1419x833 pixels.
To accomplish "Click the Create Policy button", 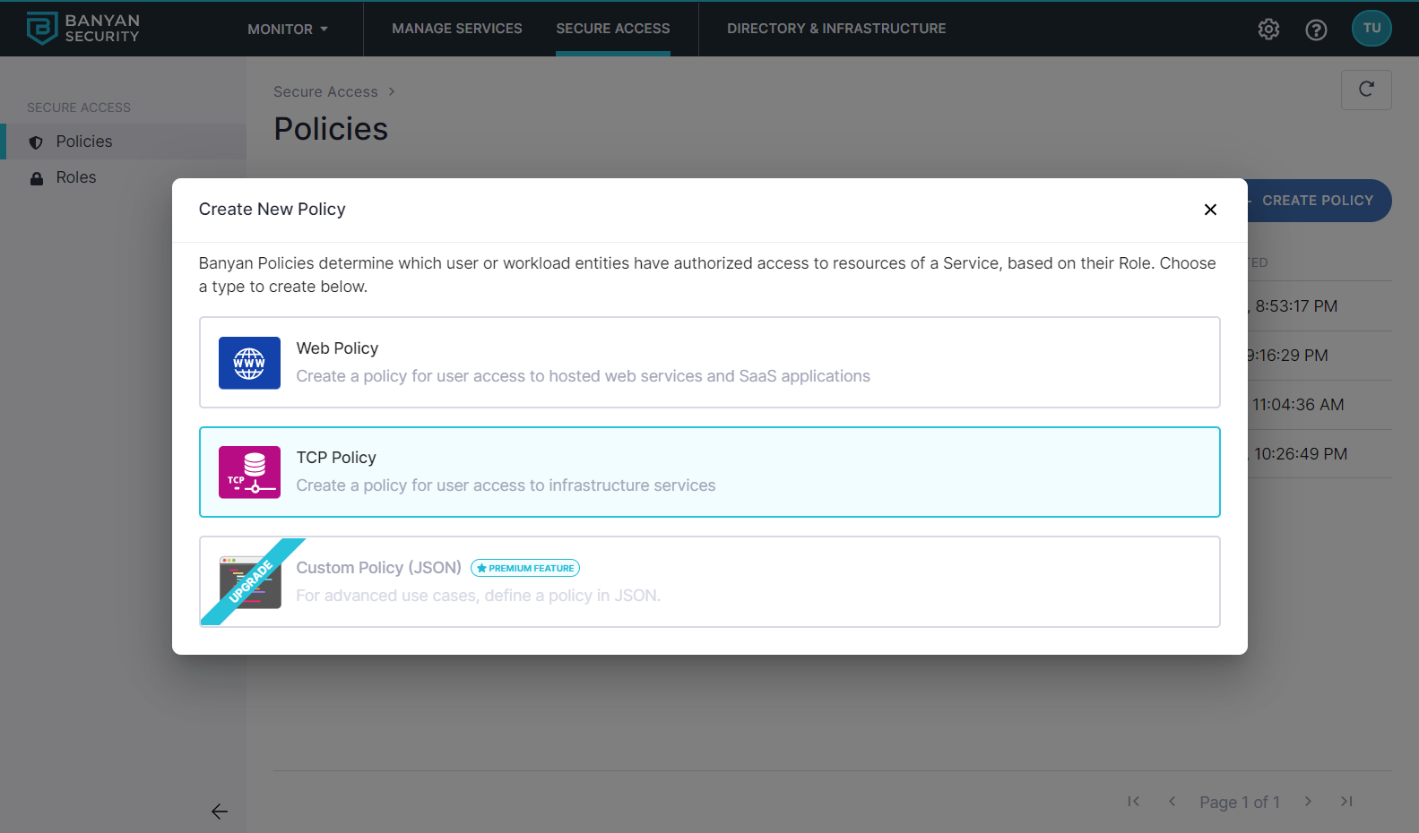I will [1317, 201].
